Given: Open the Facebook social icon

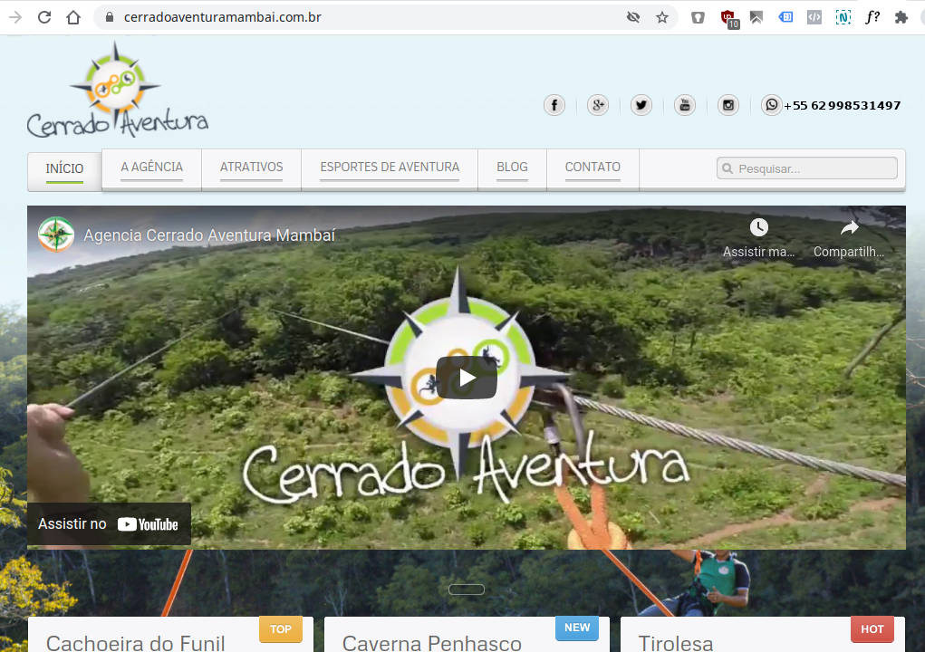Looking at the screenshot, I should [554, 105].
